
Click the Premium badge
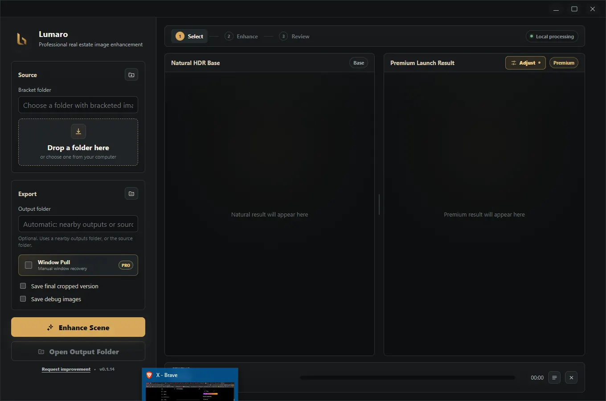[564, 63]
